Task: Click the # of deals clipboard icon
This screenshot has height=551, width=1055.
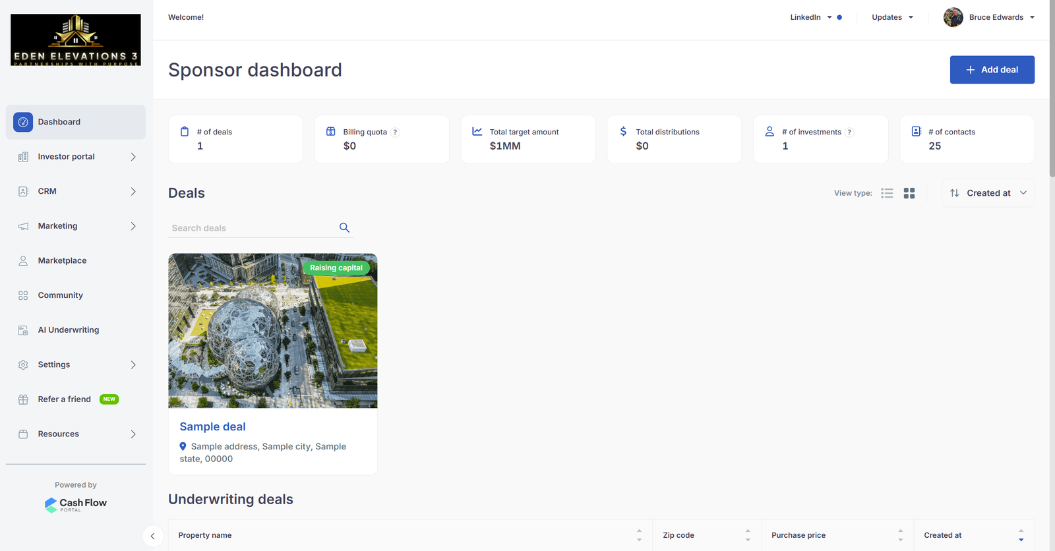Action: 185,131
